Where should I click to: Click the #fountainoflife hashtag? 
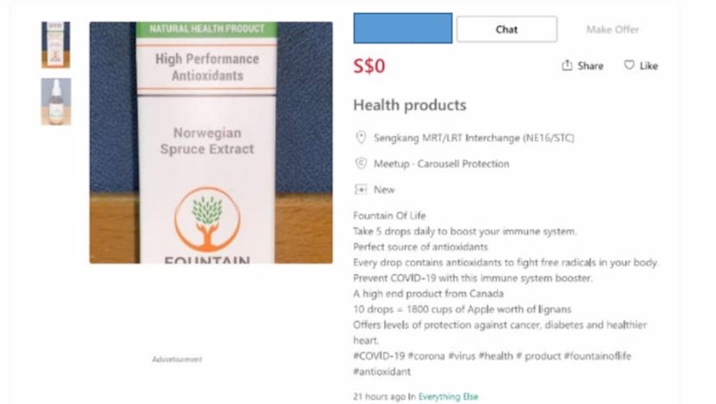click(x=598, y=356)
